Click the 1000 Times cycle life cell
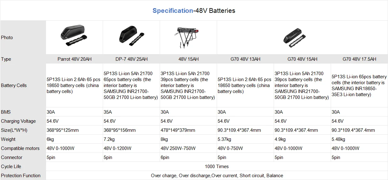Viewport: 388px width, 180px height. click(217, 167)
